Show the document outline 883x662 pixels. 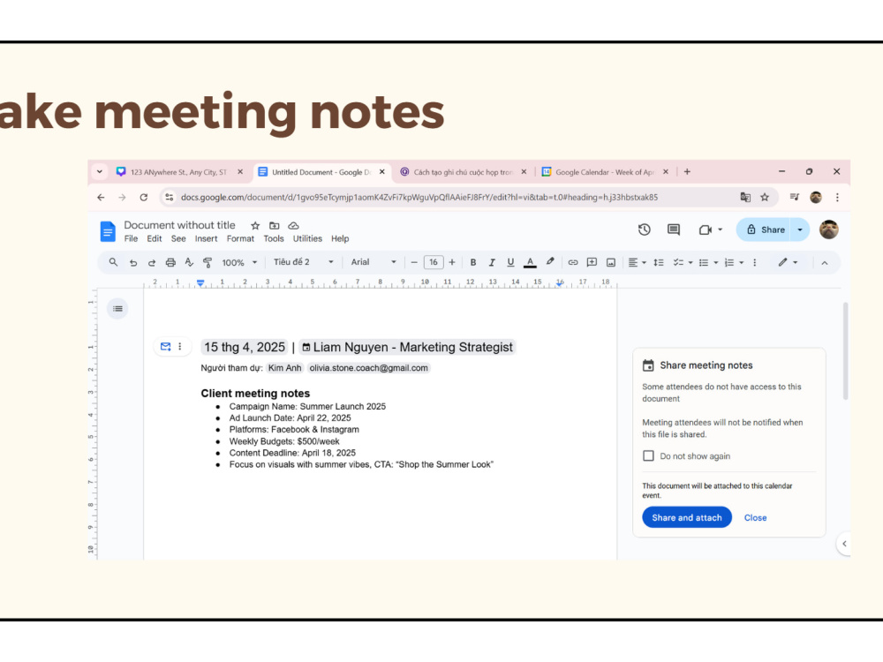point(117,308)
